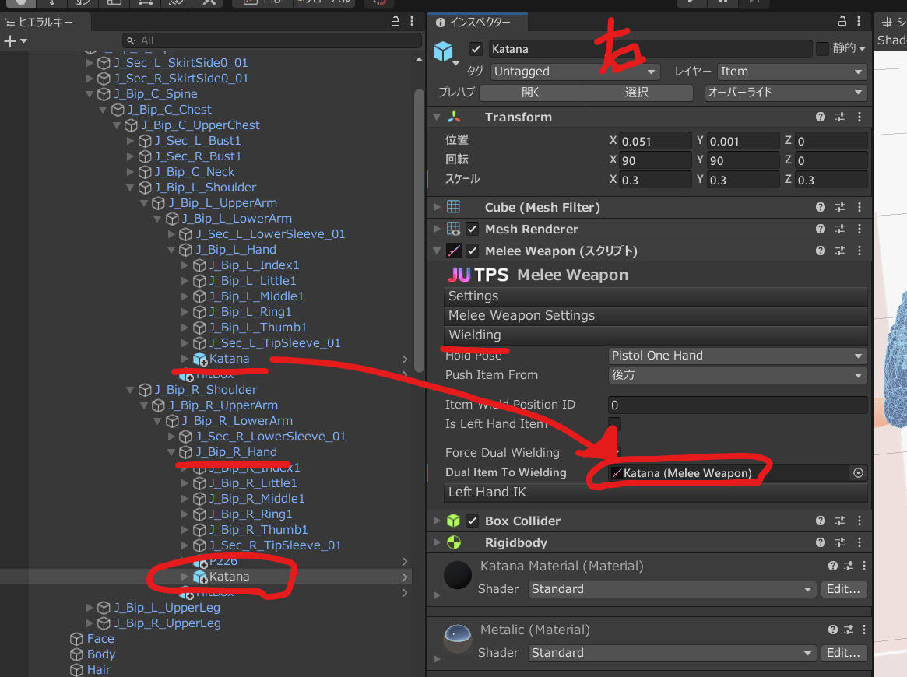The image size is (907, 677).
Task: Click the prefab Open button
Action: 530,93
